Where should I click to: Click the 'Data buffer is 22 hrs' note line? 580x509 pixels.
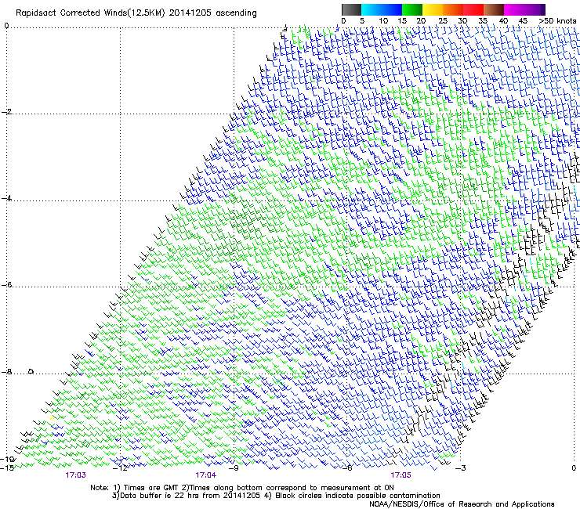click(186, 496)
